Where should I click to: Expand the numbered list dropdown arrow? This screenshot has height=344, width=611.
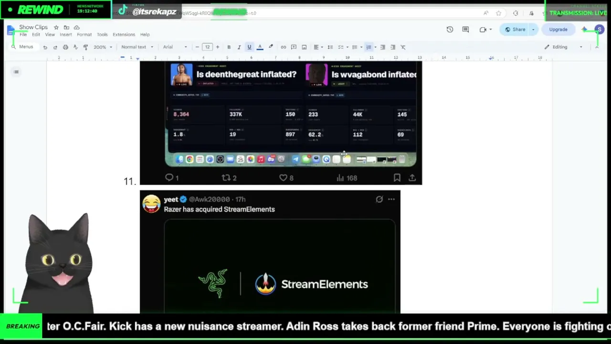376,47
